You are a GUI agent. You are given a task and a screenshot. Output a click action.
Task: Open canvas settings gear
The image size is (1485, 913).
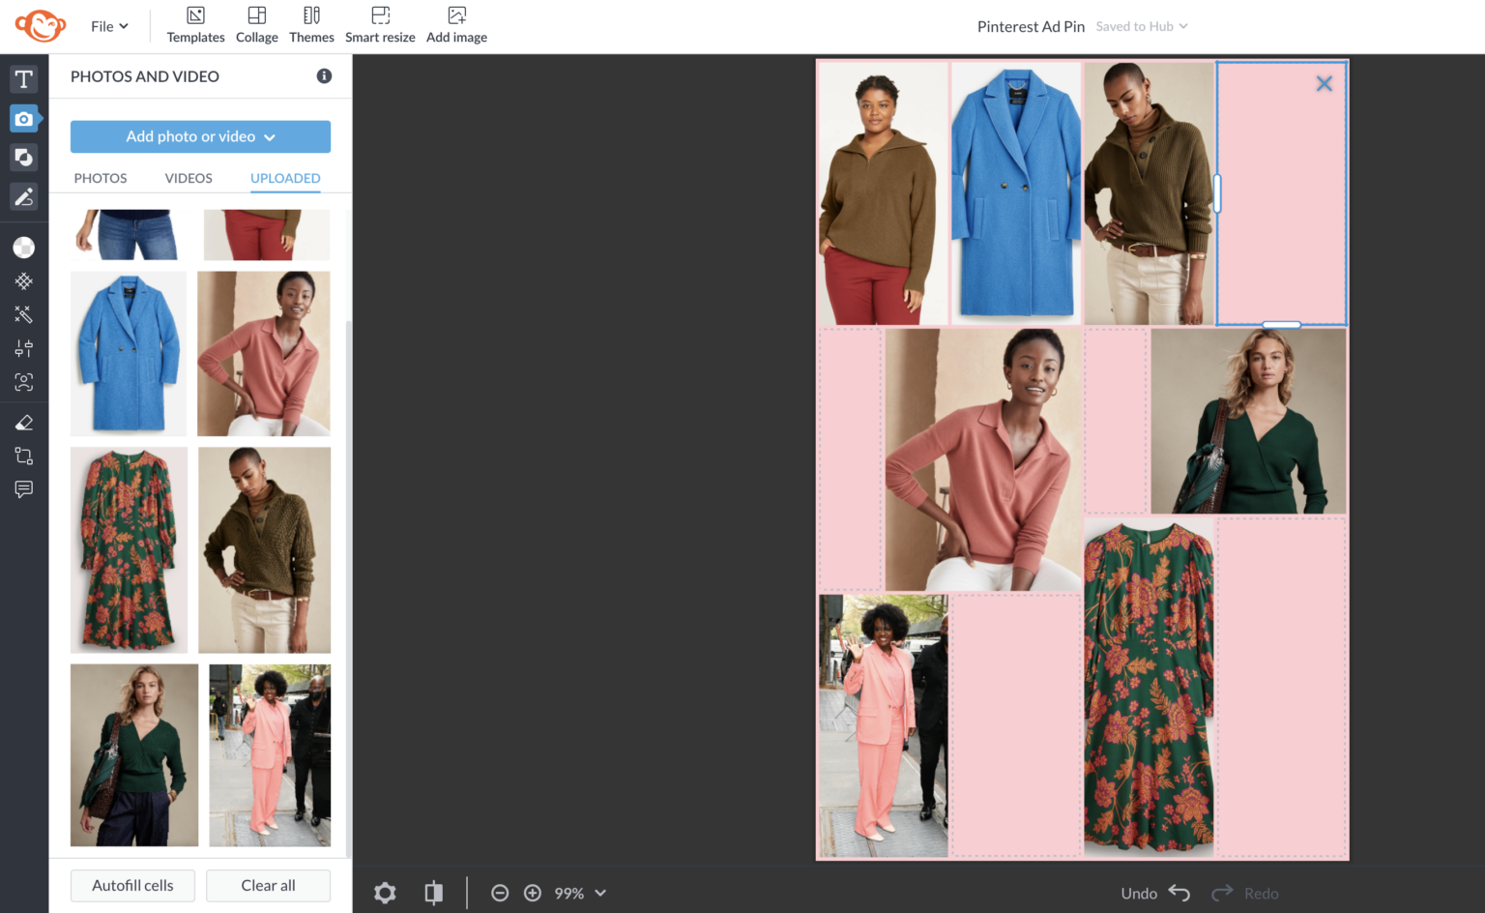click(385, 893)
